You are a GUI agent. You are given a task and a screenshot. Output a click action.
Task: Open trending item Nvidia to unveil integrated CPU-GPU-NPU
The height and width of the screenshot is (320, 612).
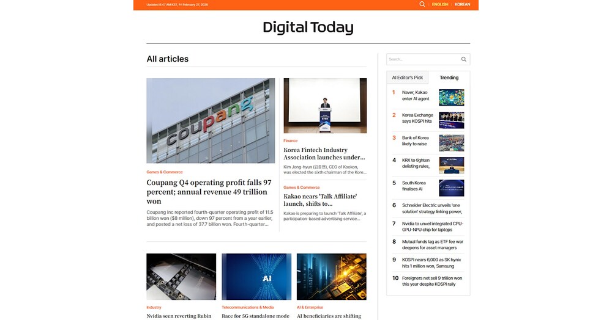coord(433,227)
